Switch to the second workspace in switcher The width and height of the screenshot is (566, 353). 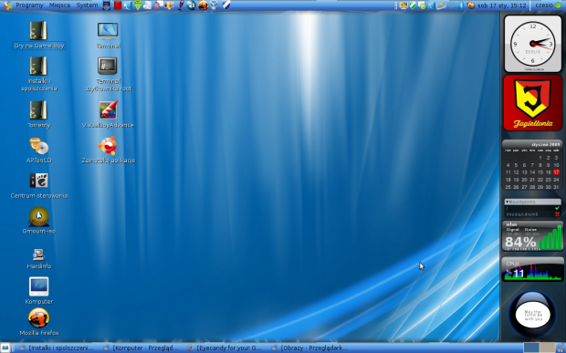pos(547,348)
